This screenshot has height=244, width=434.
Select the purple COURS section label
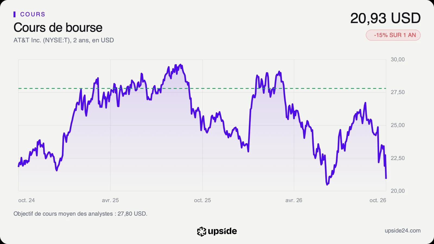point(33,14)
